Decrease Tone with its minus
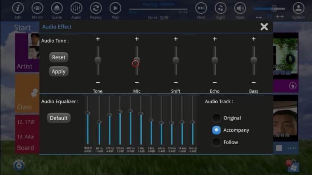The image size is (312, 175). pyautogui.click(x=98, y=82)
